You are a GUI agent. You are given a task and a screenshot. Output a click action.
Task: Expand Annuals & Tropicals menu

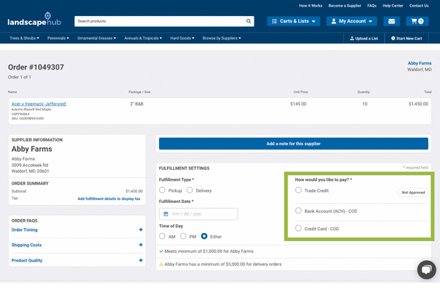coord(143,38)
